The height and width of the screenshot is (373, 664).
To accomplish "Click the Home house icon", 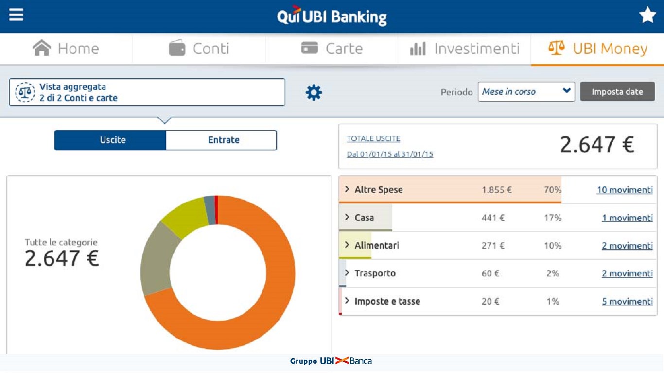I will tap(42, 48).
